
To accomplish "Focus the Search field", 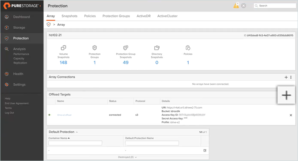I will pos(275,6).
